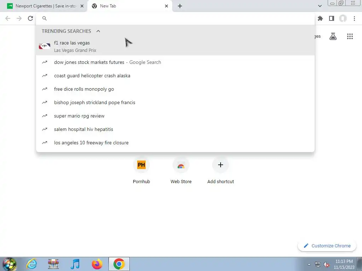Open the Chrome three-dot menu
Image resolution: width=362 pixels, height=271 pixels.
point(354,18)
